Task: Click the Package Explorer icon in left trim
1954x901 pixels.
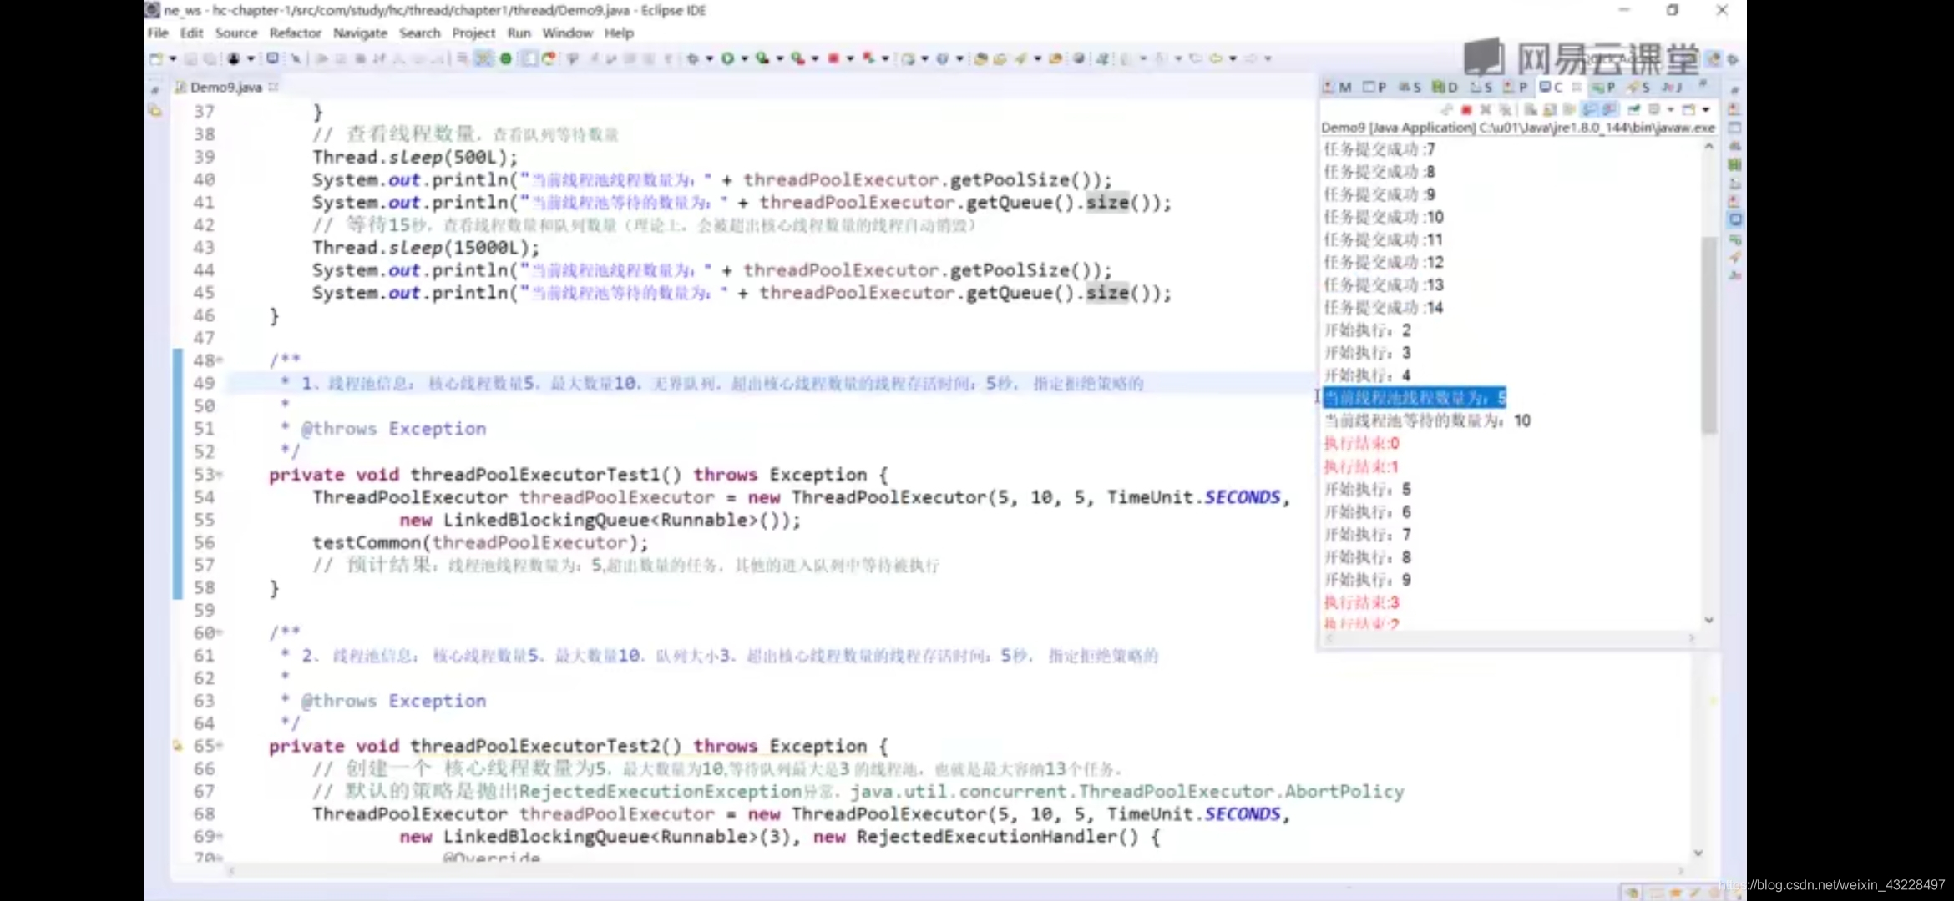Action: pyautogui.click(x=154, y=110)
